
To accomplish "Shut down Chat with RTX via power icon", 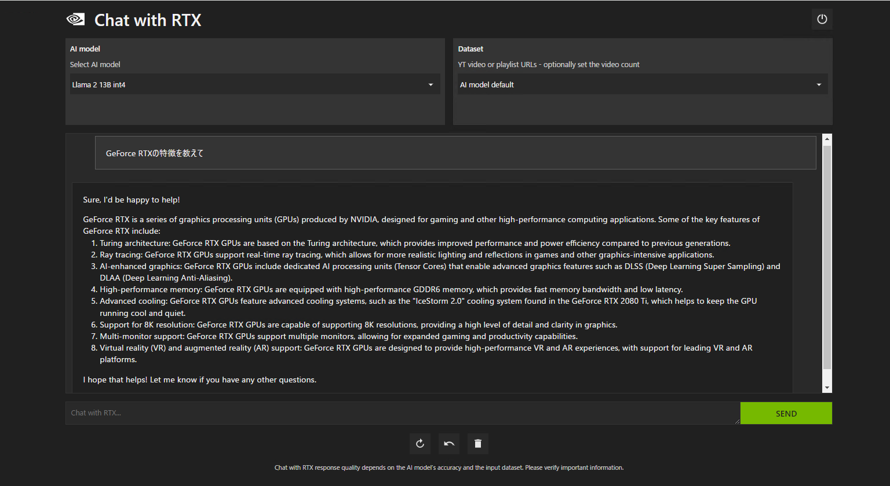I will click(x=822, y=19).
